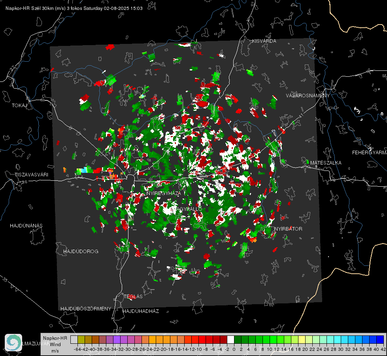Click the cyan-blue echo above Tiszavasvári road
This screenshot has height=356, width=387.
pyautogui.click(x=85, y=170)
